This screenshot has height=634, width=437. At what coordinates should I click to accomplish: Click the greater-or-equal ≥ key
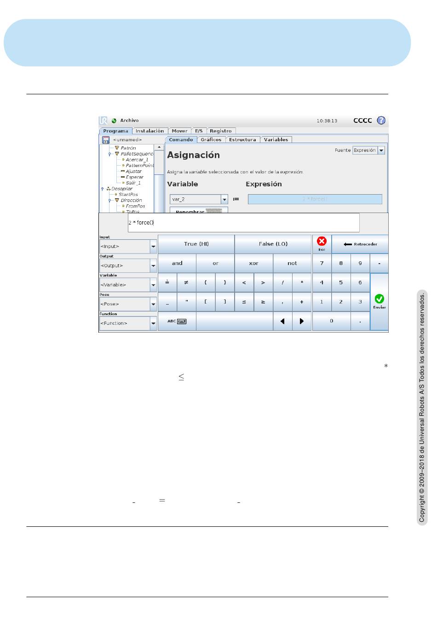263,302
